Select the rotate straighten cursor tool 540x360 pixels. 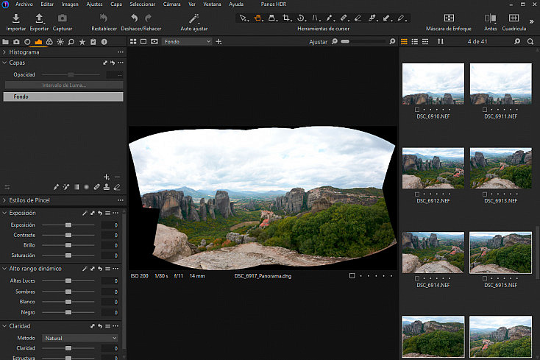[300, 18]
